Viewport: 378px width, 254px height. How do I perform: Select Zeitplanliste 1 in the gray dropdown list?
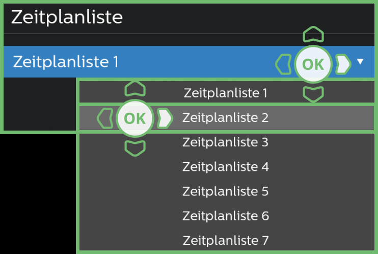225,93
